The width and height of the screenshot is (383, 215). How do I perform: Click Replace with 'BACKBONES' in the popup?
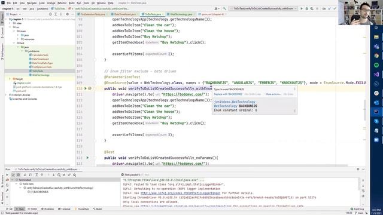coord(228,94)
